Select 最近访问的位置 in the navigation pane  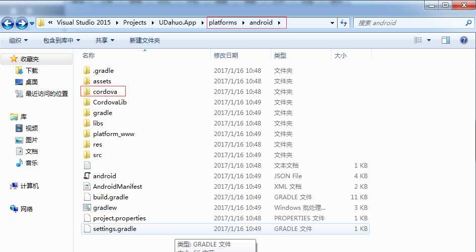pyautogui.click(x=47, y=93)
